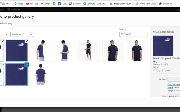
Task: Click the ATTACHMENT DETAILS heading
Action: click(x=164, y=32)
